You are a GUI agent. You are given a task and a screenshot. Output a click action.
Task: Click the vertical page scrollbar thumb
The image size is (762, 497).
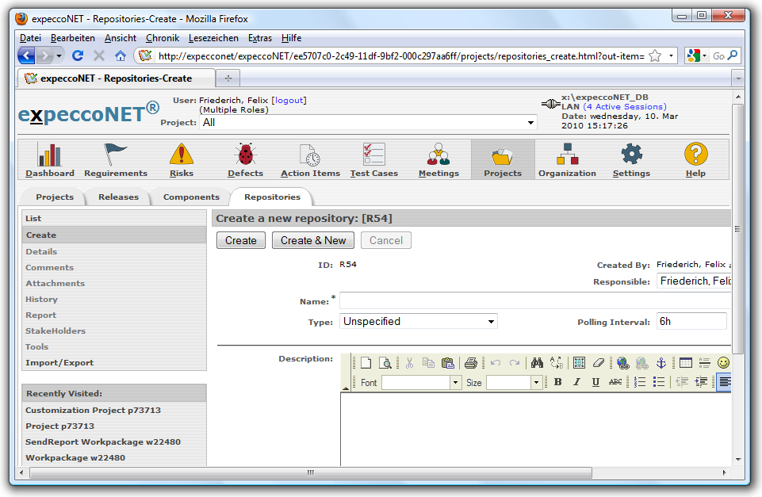coord(737,228)
